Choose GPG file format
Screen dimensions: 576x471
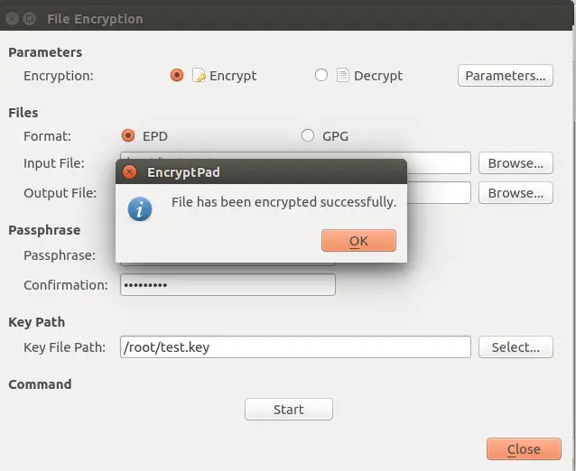click(308, 135)
